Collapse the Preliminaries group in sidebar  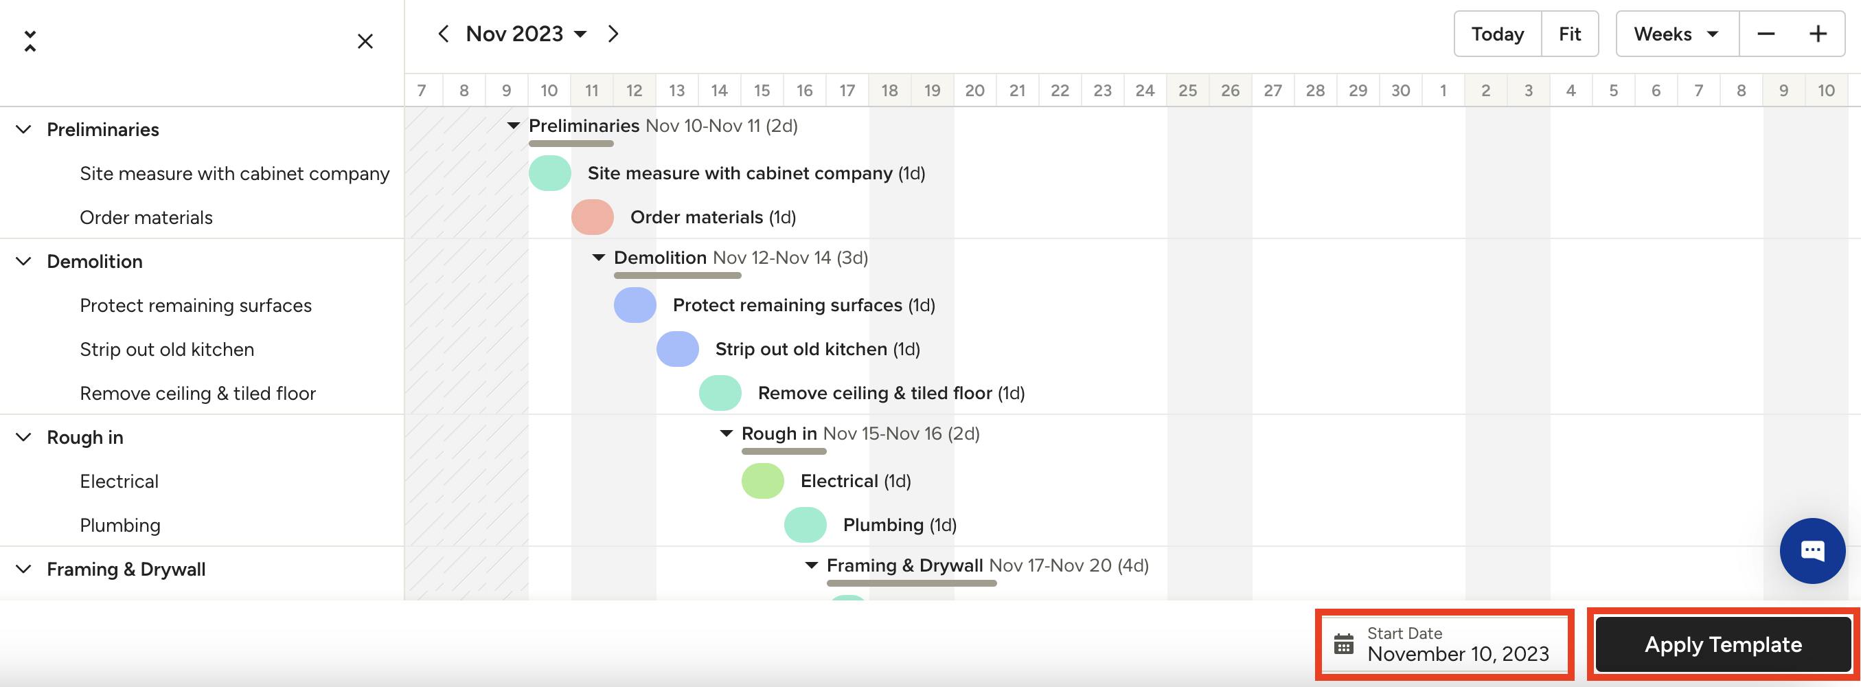point(24,129)
